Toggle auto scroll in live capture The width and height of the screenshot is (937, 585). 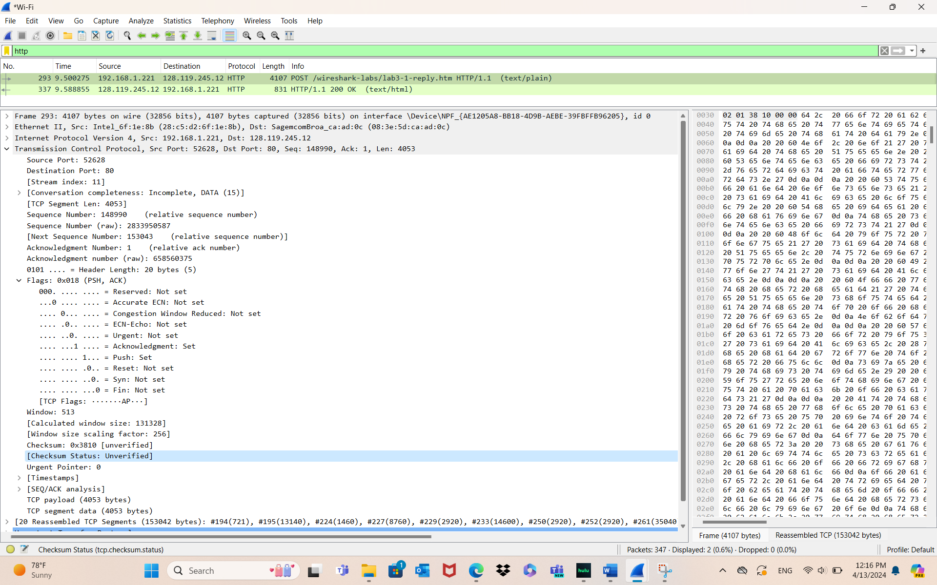[212, 35]
